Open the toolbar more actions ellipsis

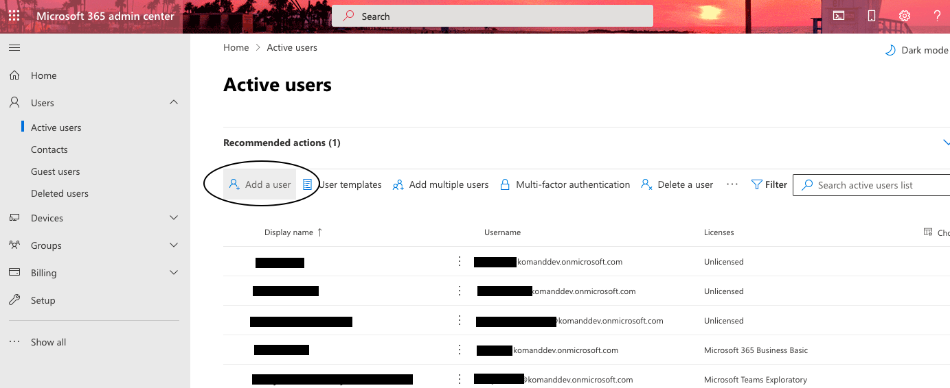[x=732, y=184]
